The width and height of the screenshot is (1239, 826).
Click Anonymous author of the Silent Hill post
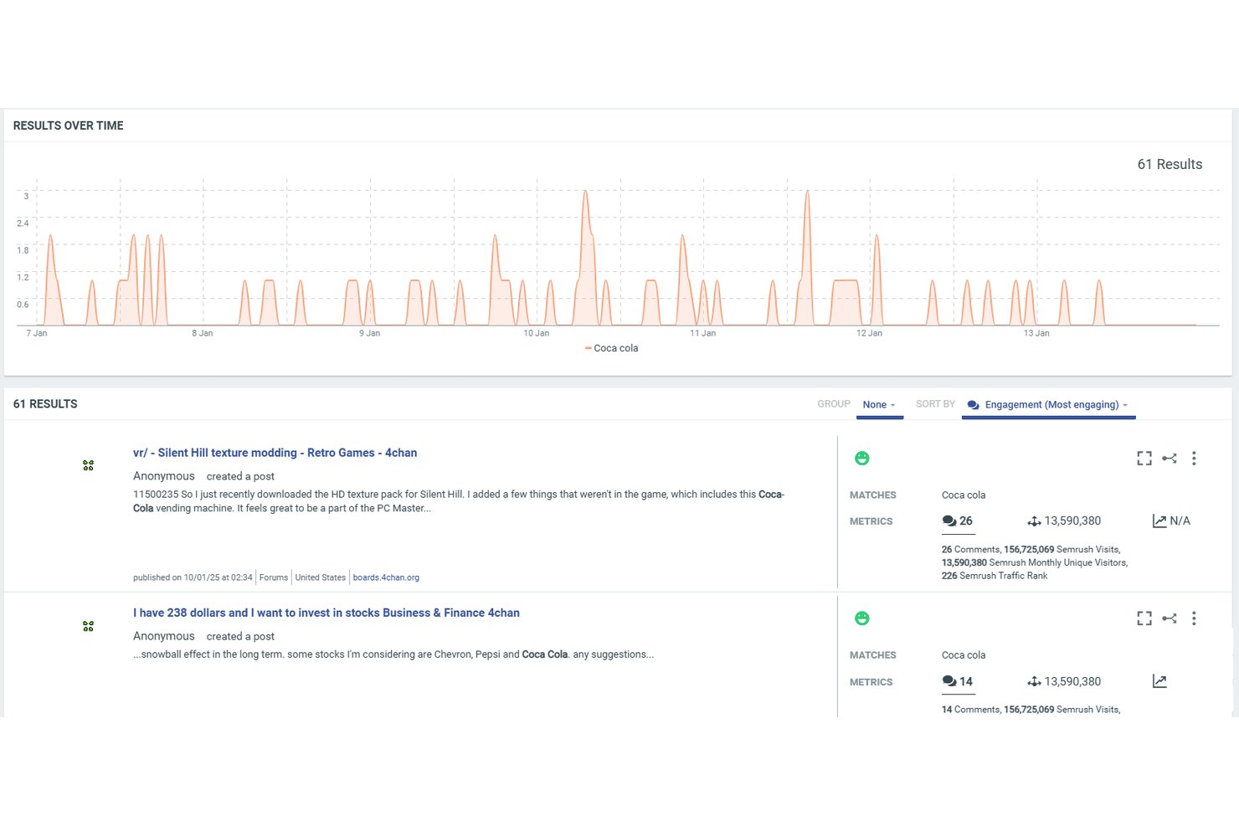(x=164, y=476)
